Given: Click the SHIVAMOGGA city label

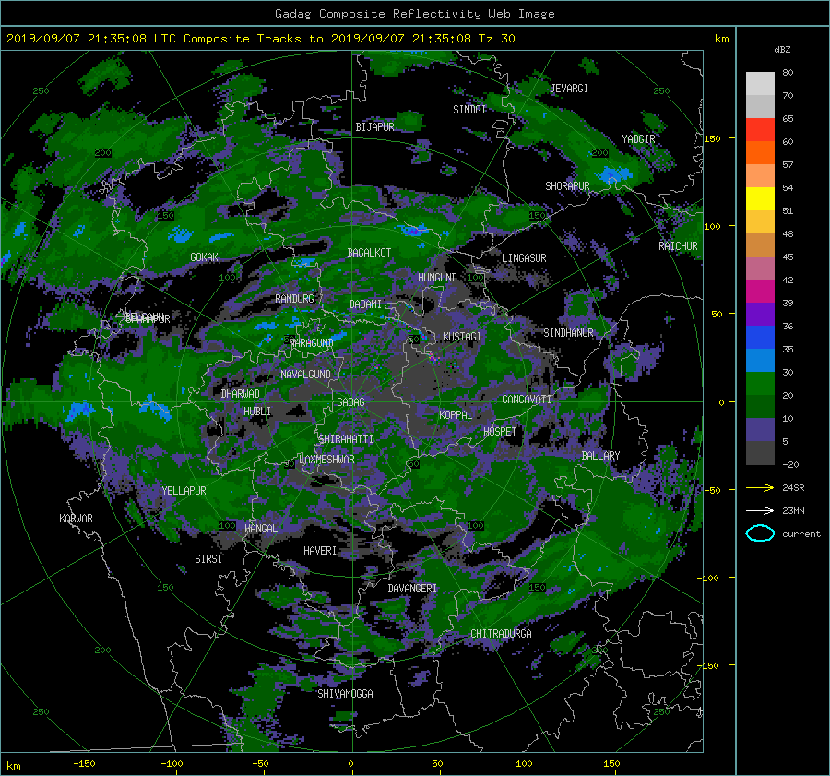Looking at the screenshot, I should [x=345, y=694].
